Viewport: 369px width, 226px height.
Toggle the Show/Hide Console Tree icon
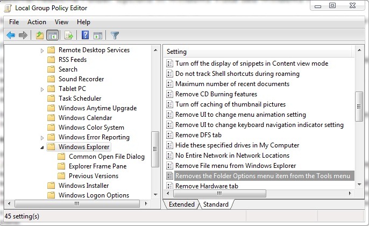pos(52,36)
